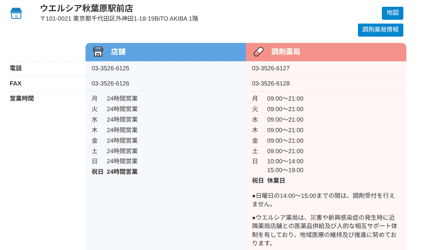Click the store FAX number 03-3526-6126
Image resolution: width=424 pixels, height=250 pixels.
point(110,83)
